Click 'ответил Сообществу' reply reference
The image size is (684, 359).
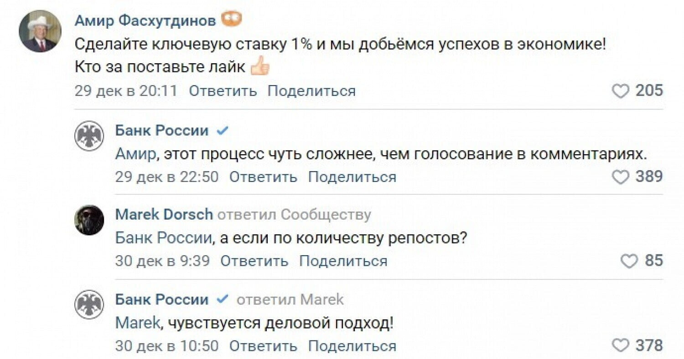[x=294, y=214]
